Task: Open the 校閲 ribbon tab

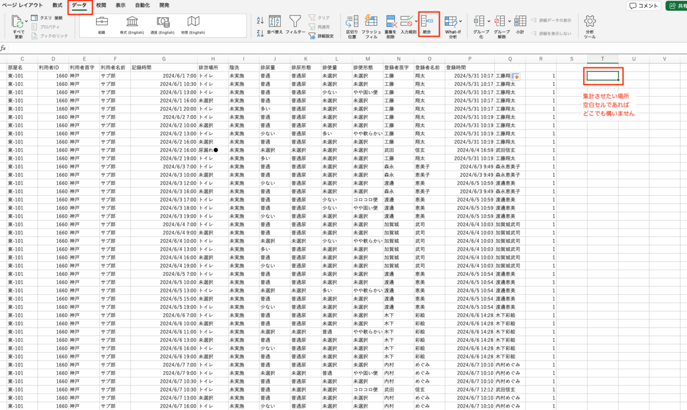Action: click(101, 5)
